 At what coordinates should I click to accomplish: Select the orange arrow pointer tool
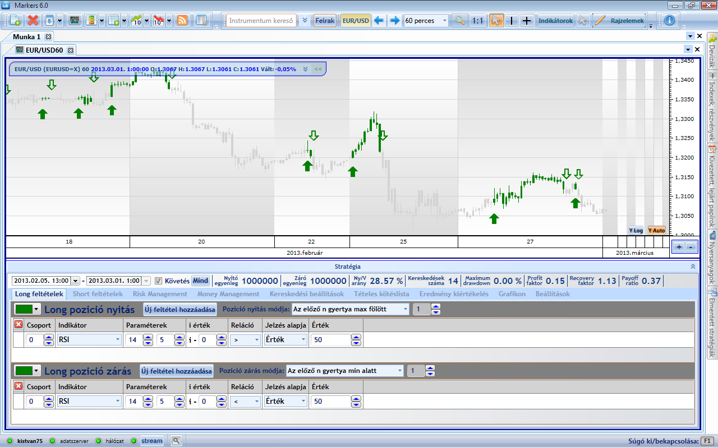point(496,21)
